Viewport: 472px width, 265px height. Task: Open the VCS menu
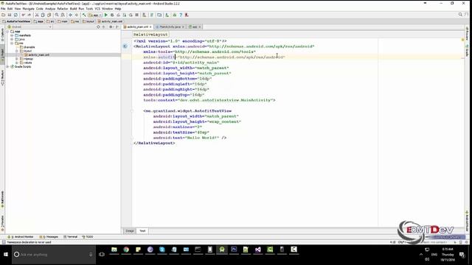click(97, 9)
